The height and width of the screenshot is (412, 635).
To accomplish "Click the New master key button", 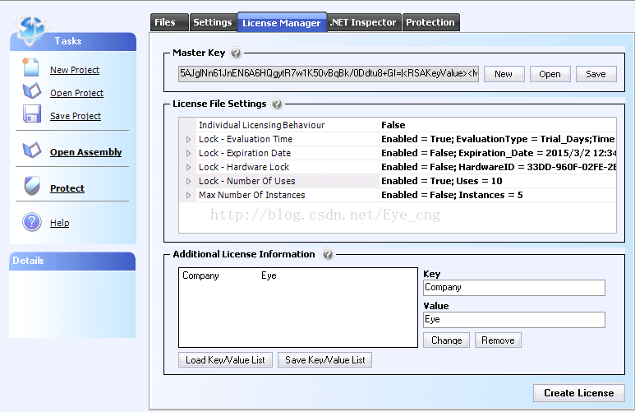I will 504,74.
